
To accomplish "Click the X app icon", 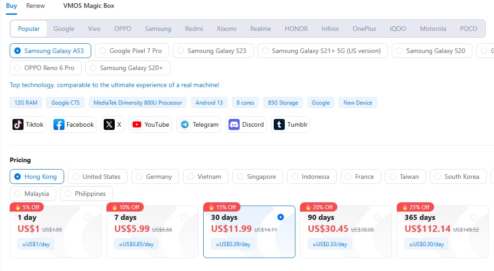I will [x=109, y=124].
